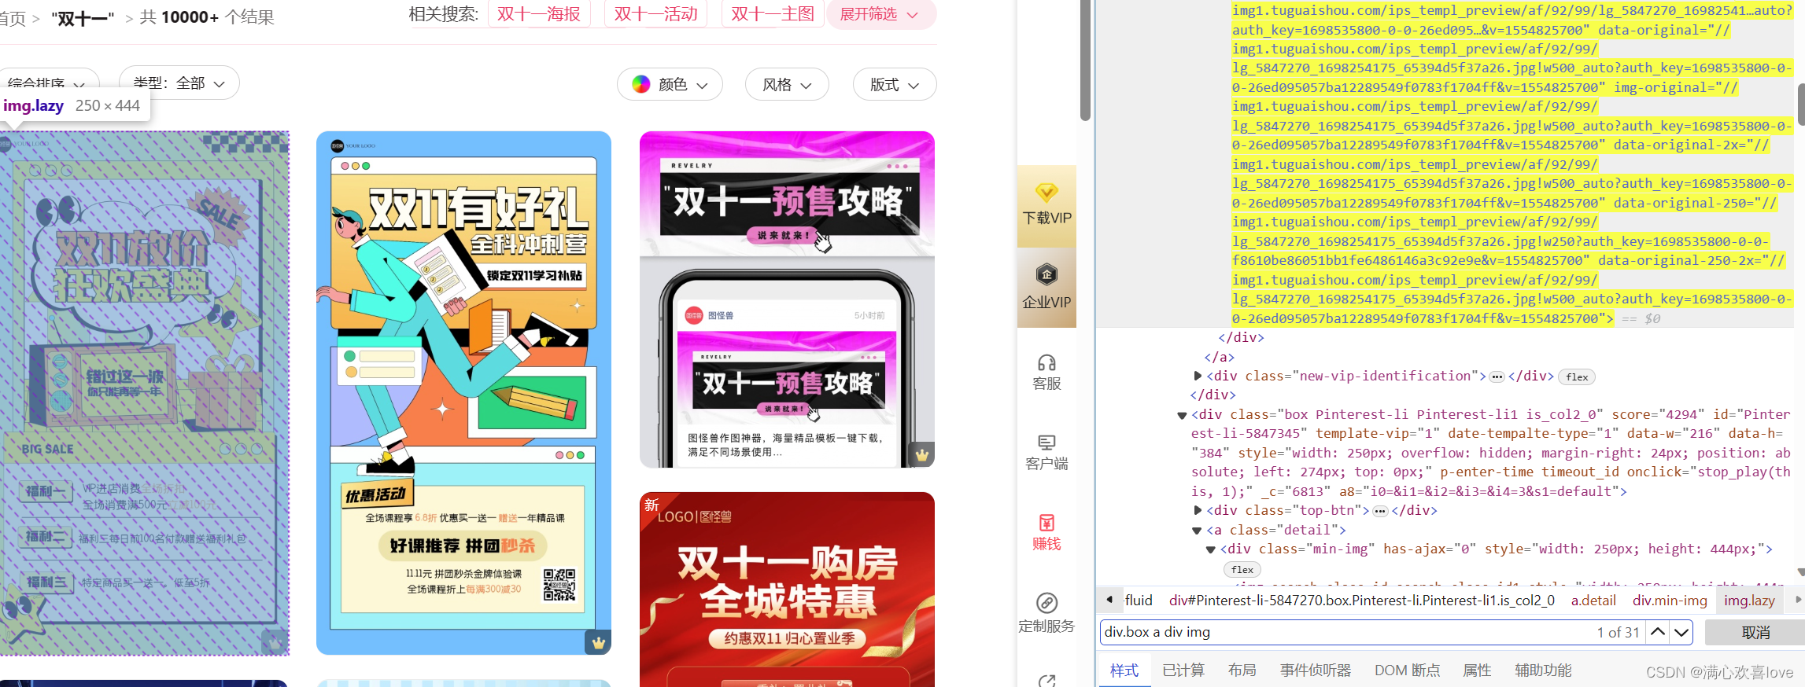Viewport: 1805px width, 687px height.
Task: Open the 定制服务 custom service icon
Action: (1046, 603)
